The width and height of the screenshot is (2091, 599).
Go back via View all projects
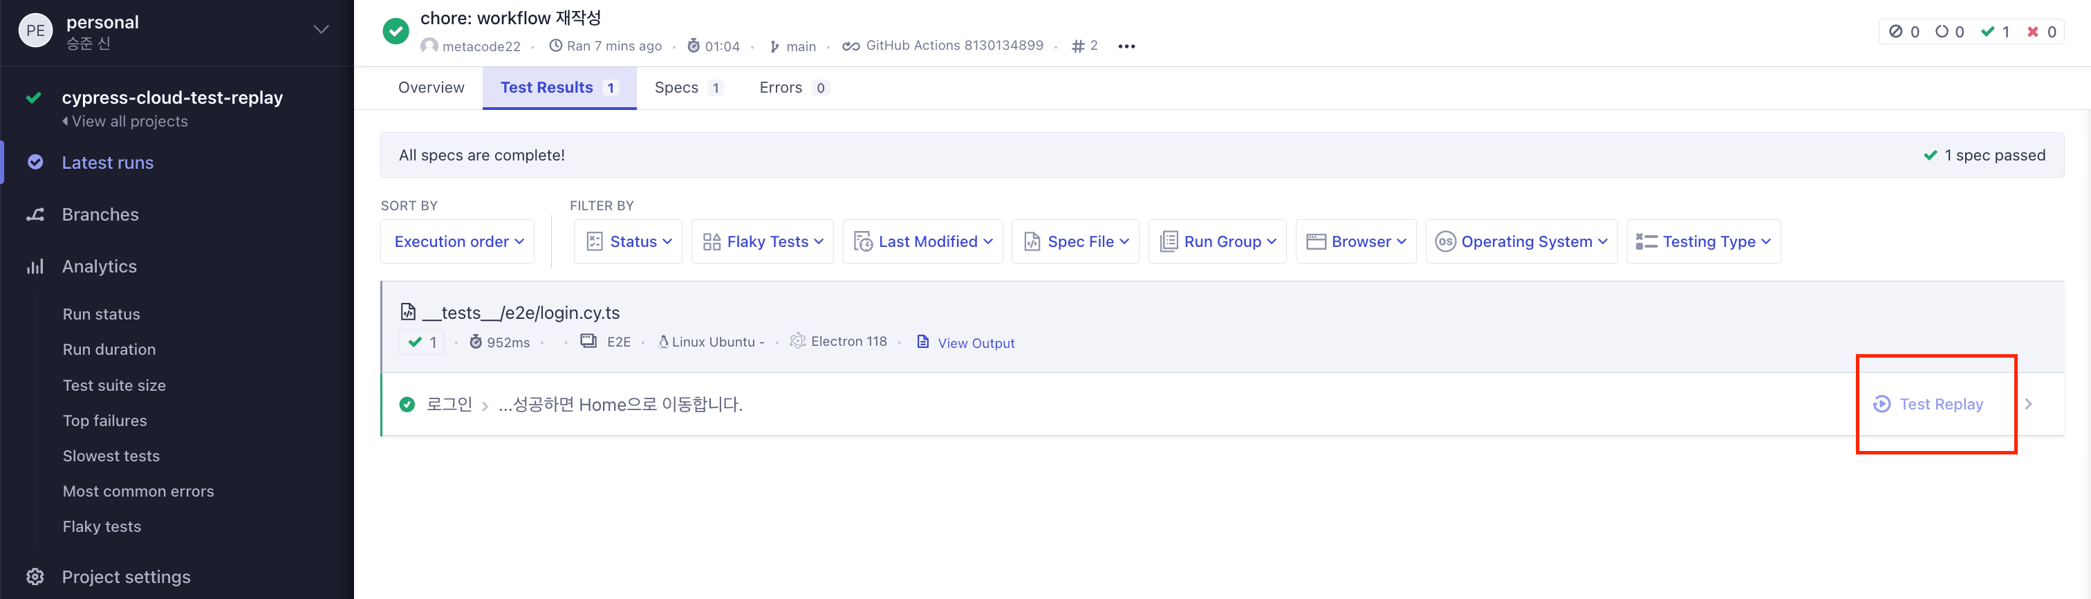coord(125,121)
